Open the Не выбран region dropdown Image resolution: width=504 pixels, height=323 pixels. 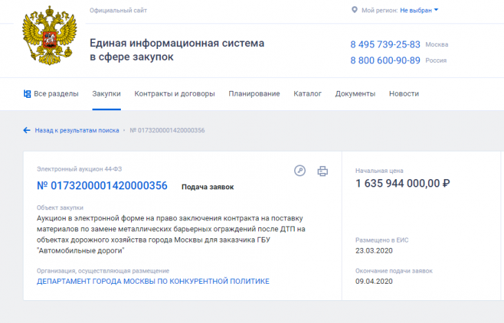click(419, 10)
